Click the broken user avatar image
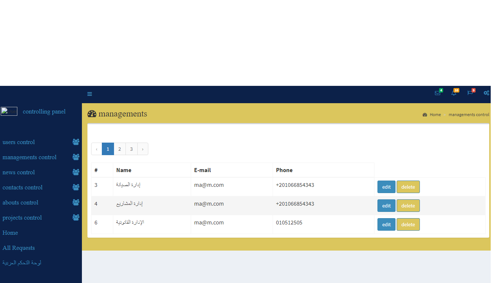This screenshot has width=504, height=283. click(9, 111)
